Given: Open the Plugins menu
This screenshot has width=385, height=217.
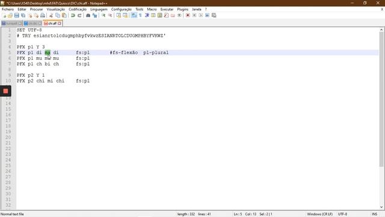Looking at the screenshot, I should [183, 9].
